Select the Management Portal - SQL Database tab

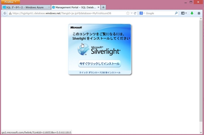point(76,7)
